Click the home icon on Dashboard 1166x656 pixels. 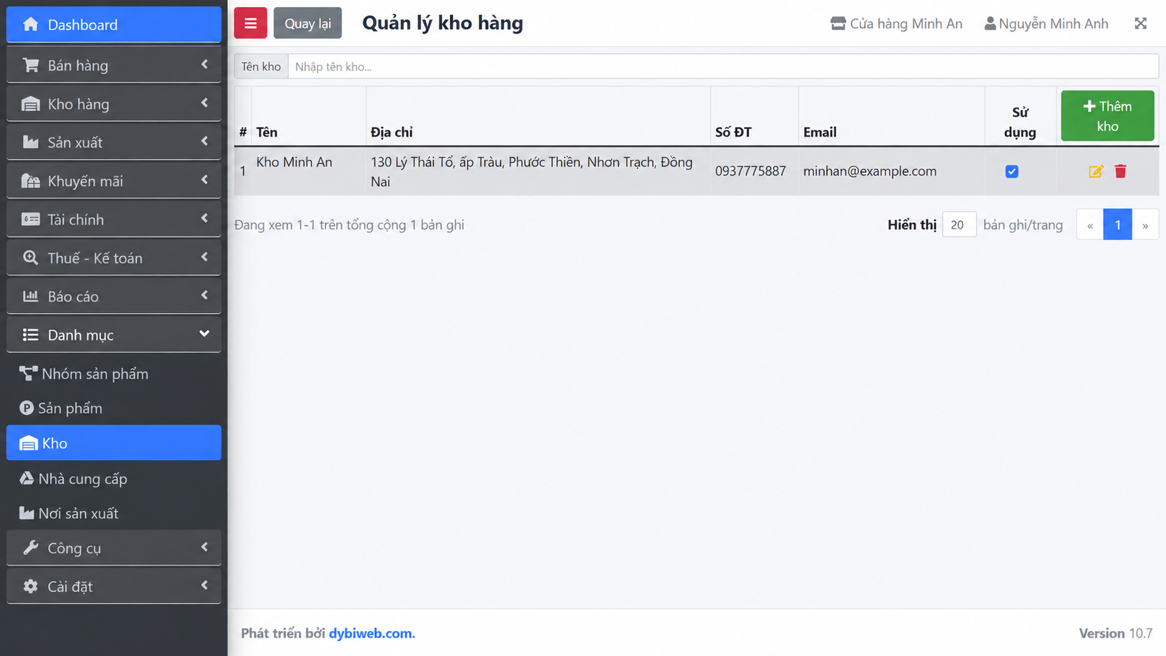tap(31, 24)
